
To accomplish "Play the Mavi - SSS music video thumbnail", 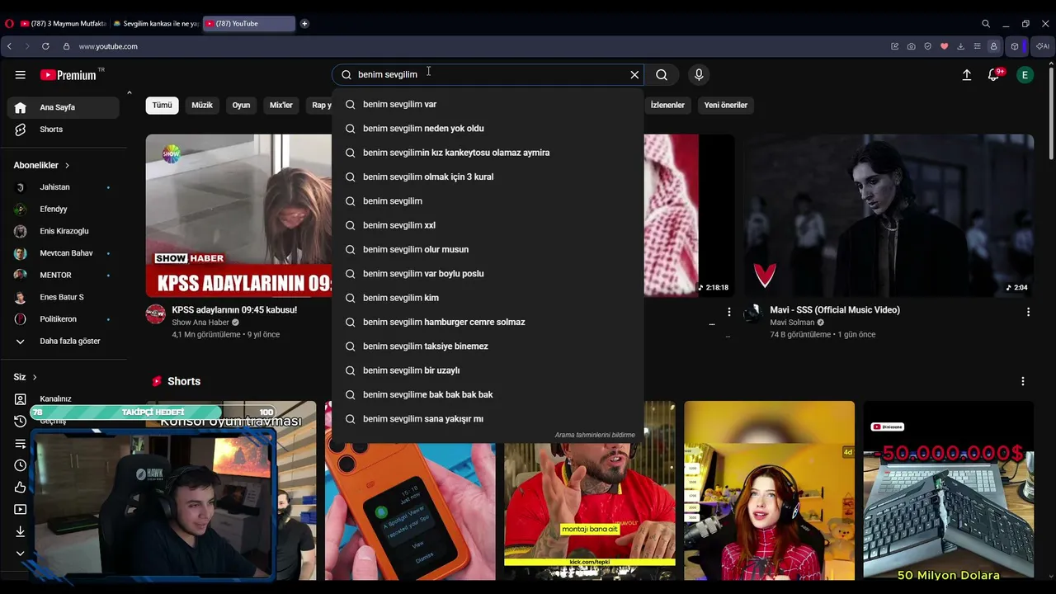I will pyautogui.click(x=889, y=215).
